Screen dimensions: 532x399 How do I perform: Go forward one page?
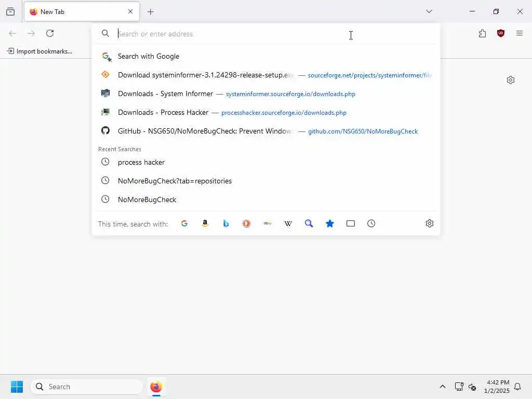tap(31, 33)
